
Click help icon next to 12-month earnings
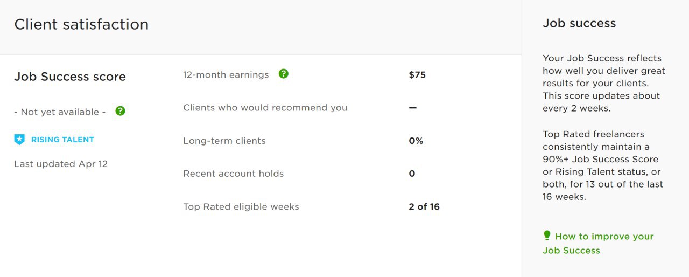tap(284, 74)
